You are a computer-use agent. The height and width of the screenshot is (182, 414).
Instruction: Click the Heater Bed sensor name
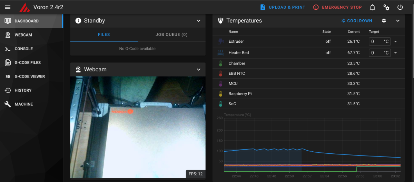coord(239,53)
